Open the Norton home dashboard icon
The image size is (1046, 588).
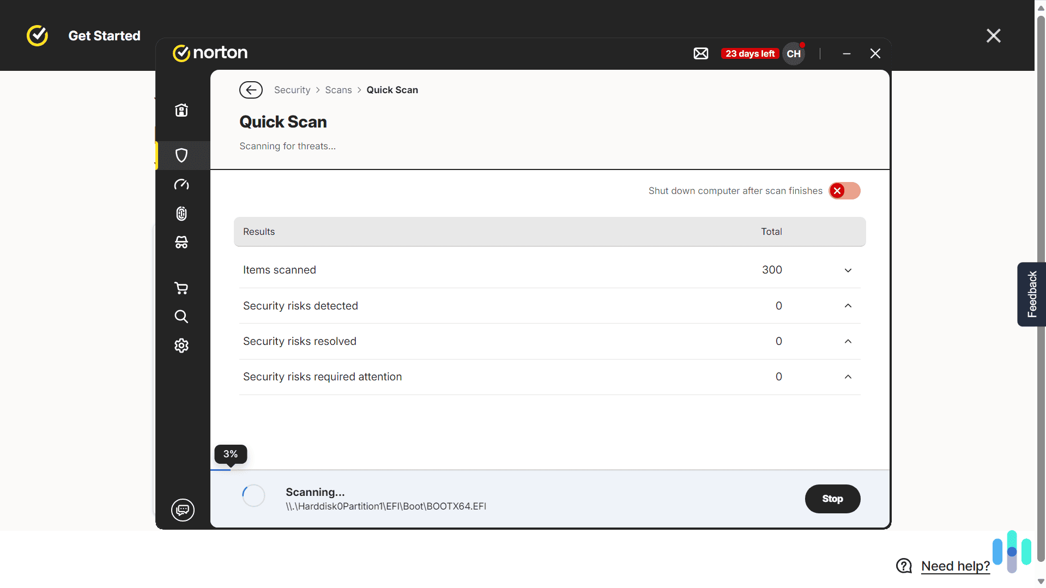pos(182,110)
